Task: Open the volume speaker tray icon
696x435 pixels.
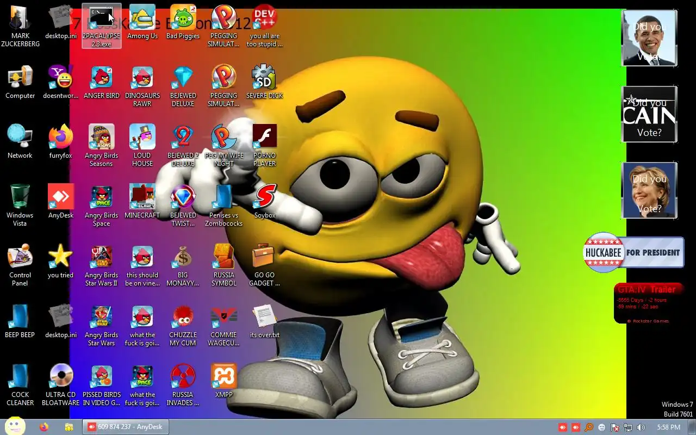Action: tap(641, 427)
